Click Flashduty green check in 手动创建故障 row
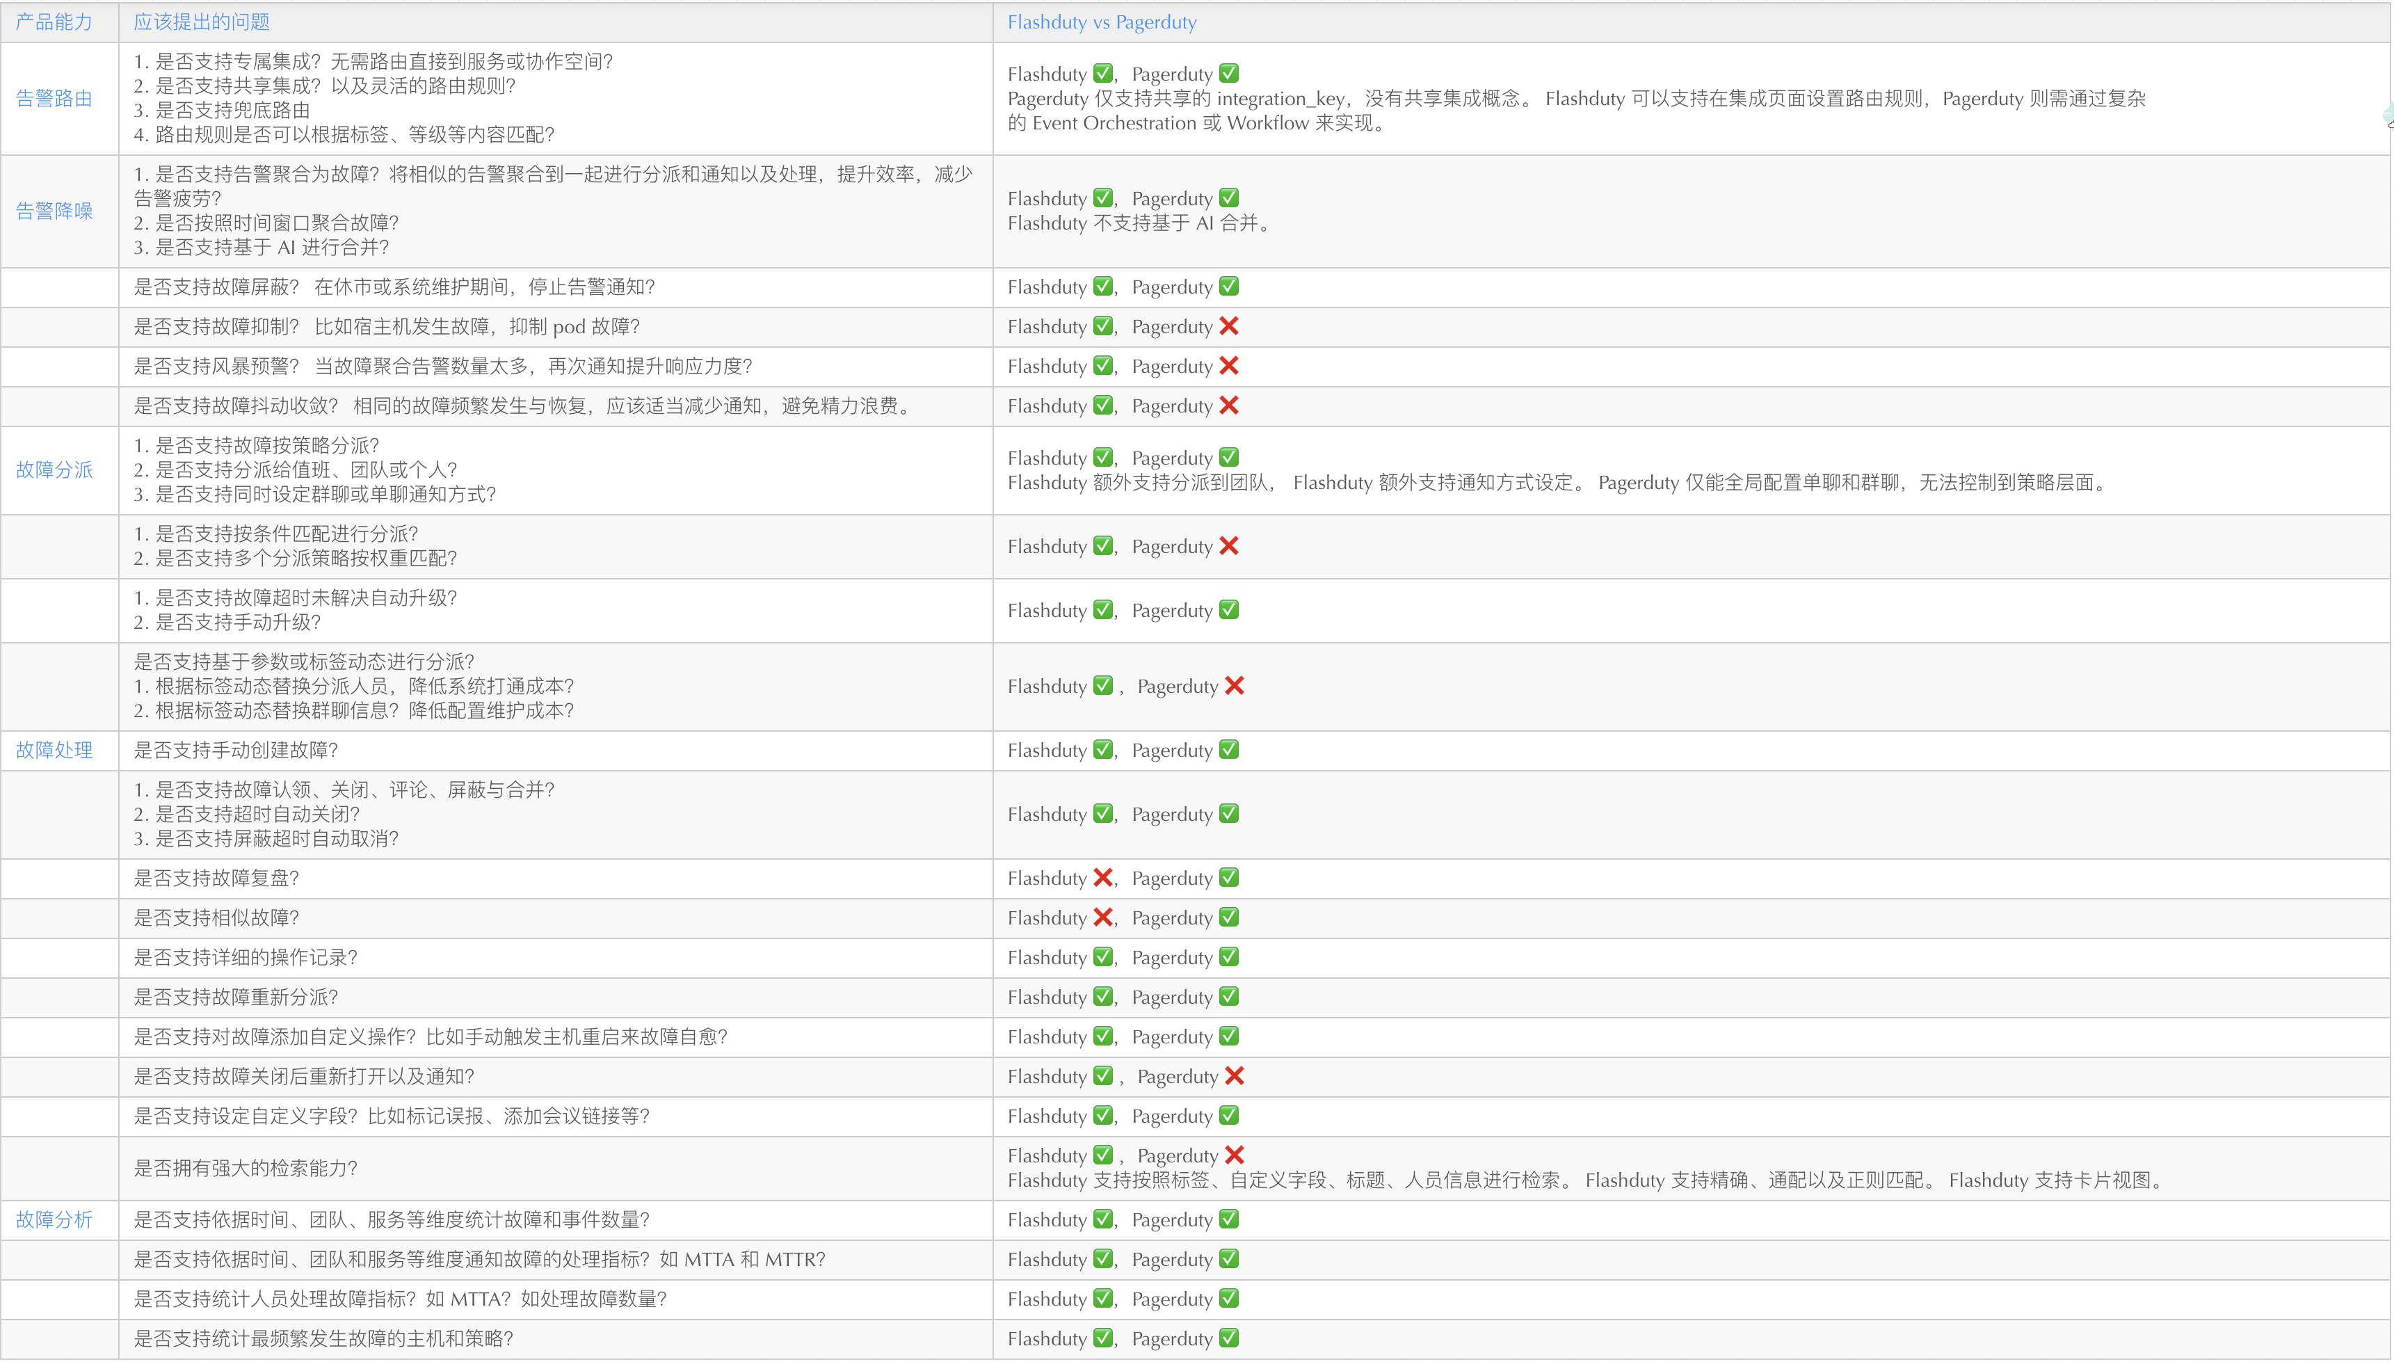Screen dimensions: 2394x1362 [1104, 749]
